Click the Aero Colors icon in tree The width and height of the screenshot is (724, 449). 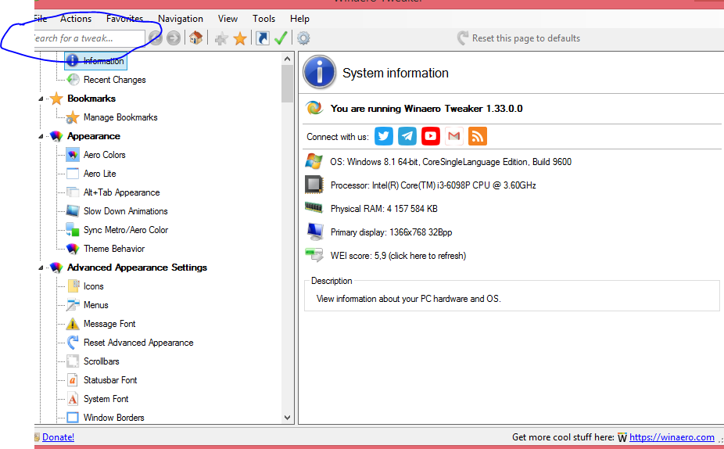(73, 155)
